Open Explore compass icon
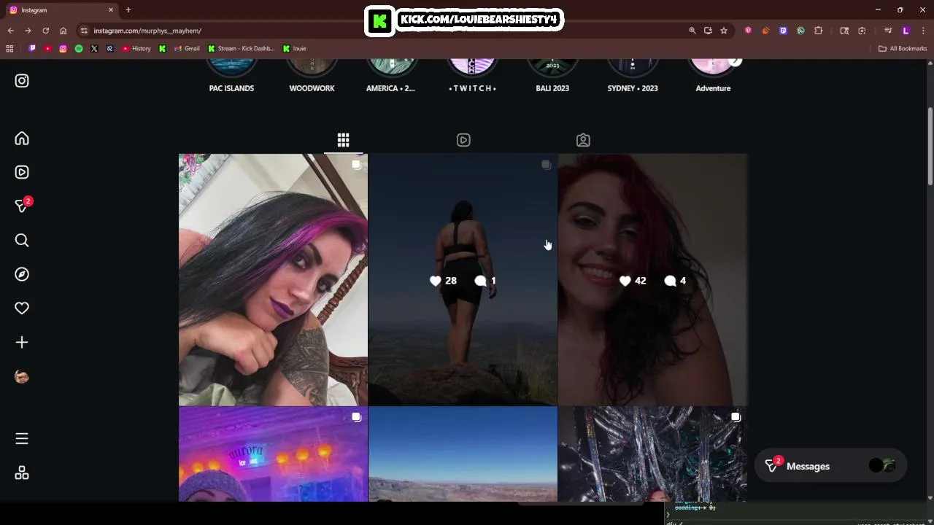 pyautogui.click(x=22, y=274)
